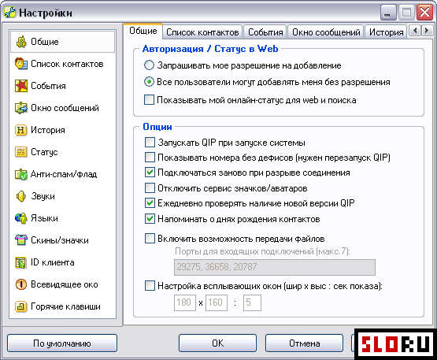Select 'Анти-спам/флад' label in sidebar
Screen dimensions: 437x360
pyautogui.click(x=64, y=174)
